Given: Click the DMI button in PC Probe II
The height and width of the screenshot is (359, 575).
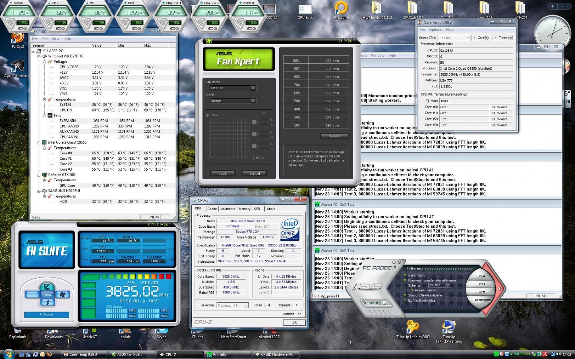Looking at the screenshot, I should click(x=482, y=276).
